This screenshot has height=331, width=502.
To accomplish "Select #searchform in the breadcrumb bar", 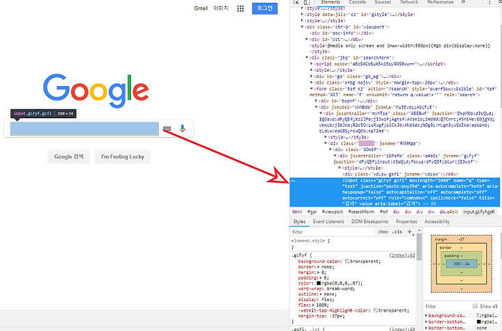I will point(361,212).
